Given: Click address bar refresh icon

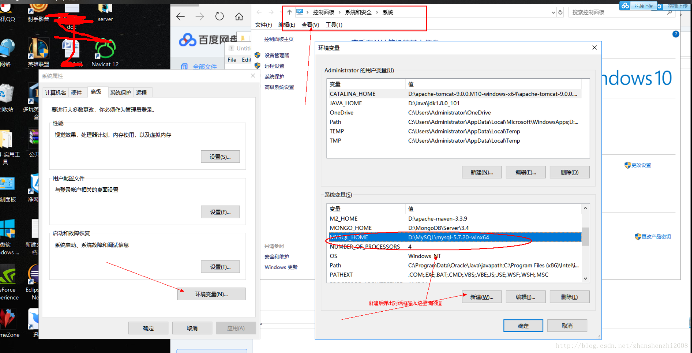Looking at the screenshot, I should click(x=560, y=12).
